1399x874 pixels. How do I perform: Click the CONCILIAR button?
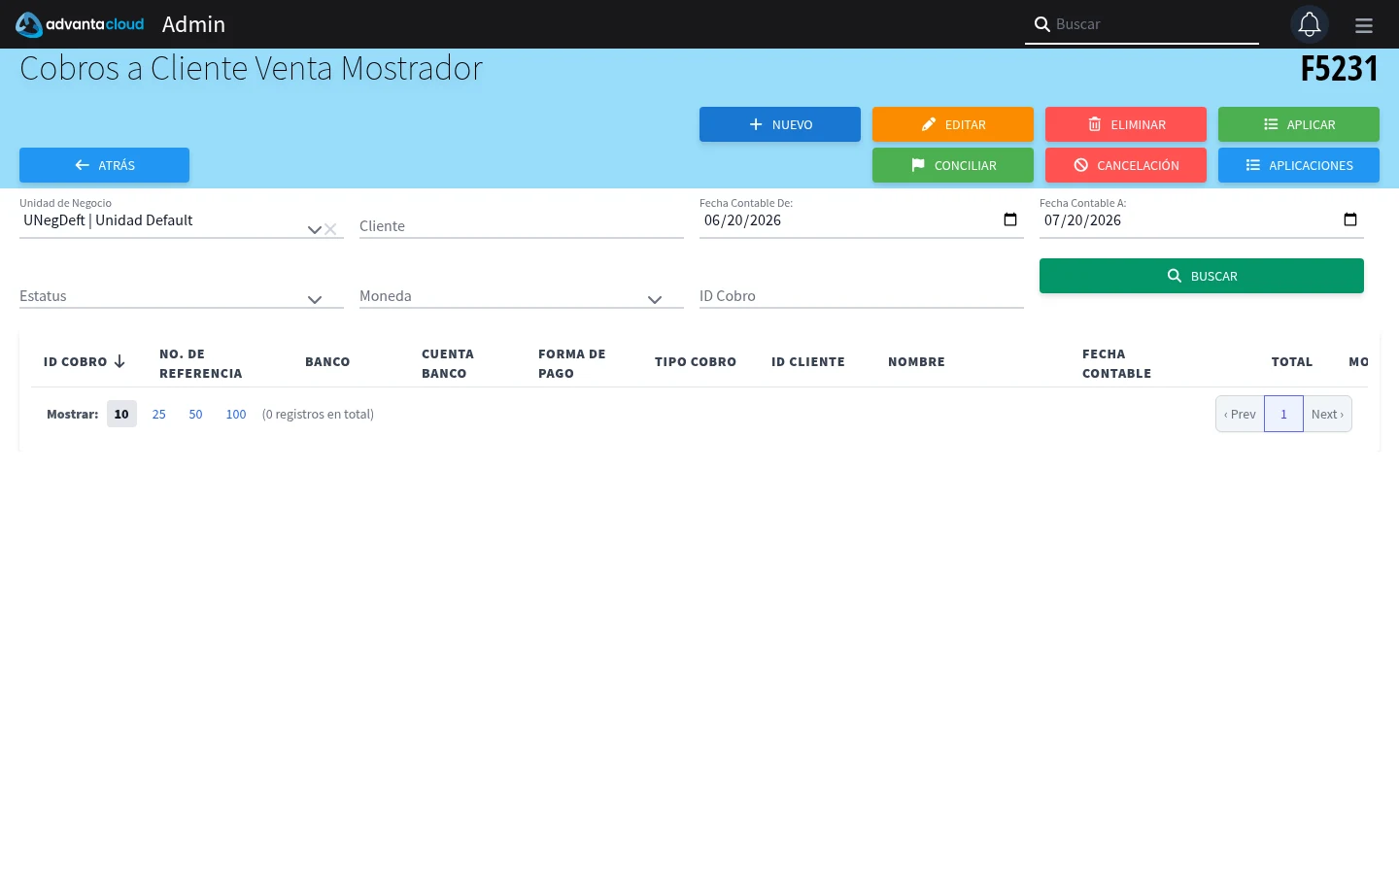[953, 165]
